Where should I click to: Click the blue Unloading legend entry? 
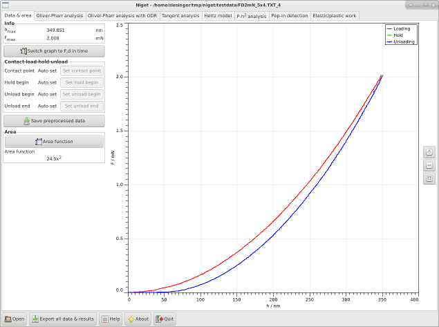(401, 42)
